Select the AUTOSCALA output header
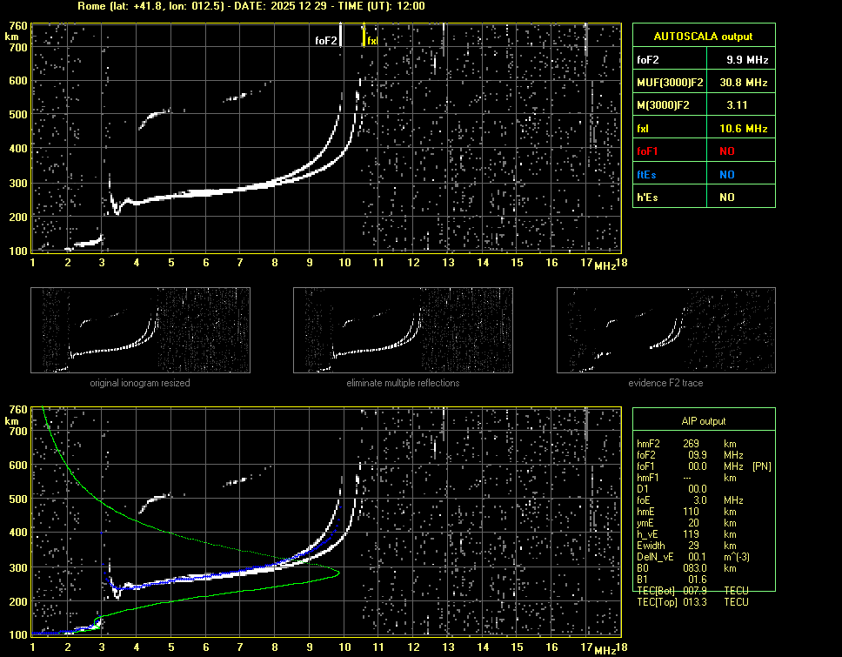The image size is (842, 657). pos(703,37)
